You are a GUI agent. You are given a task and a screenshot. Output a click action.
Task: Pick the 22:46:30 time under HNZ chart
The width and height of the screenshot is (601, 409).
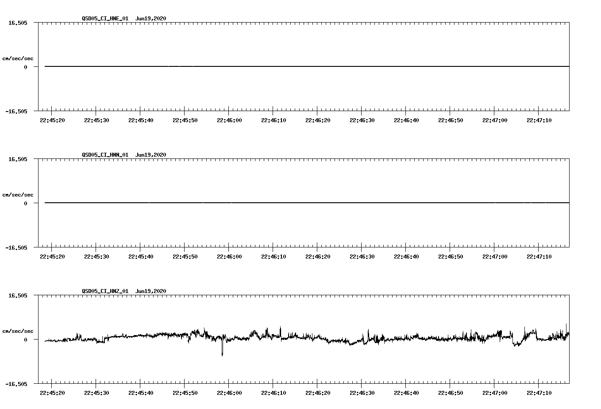pos(362,393)
